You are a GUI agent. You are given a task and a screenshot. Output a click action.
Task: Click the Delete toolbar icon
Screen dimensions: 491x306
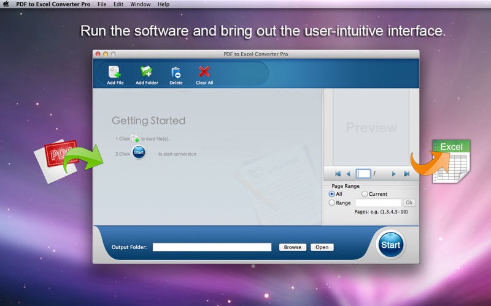(176, 75)
